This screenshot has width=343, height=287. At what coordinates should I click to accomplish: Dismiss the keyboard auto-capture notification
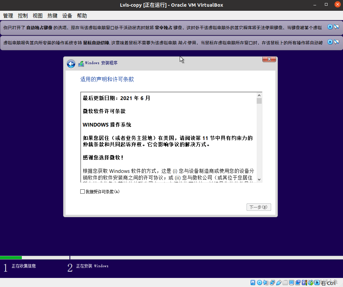330,27
